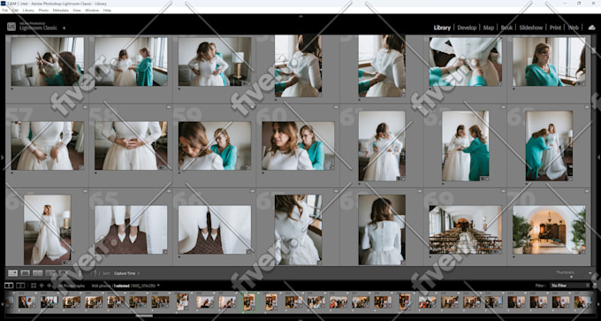Image resolution: width=601 pixels, height=321 pixels.
Task: Switch to Compare view
Action: (x=37, y=273)
